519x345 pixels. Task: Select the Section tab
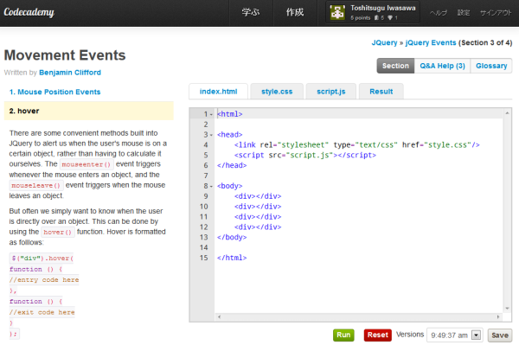click(x=395, y=66)
